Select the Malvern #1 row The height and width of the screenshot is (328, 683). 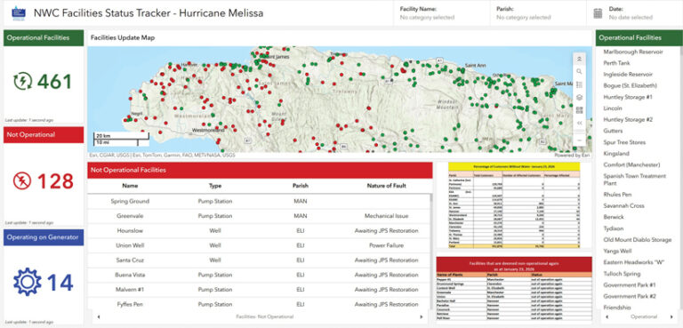(259, 290)
